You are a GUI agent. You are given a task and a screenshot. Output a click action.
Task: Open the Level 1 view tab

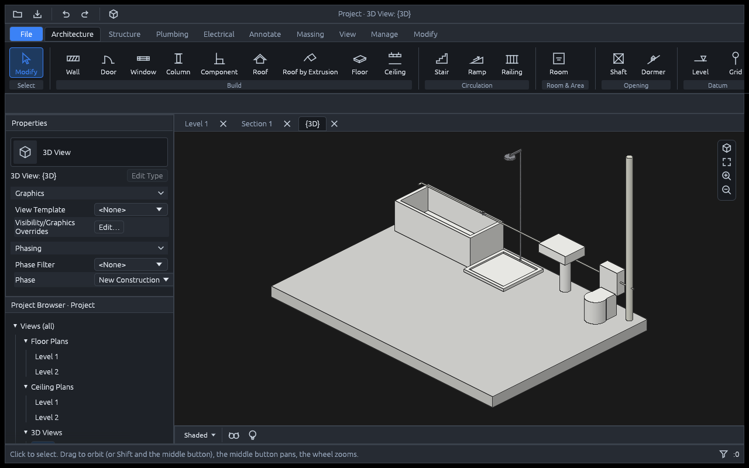click(x=197, y=123)
